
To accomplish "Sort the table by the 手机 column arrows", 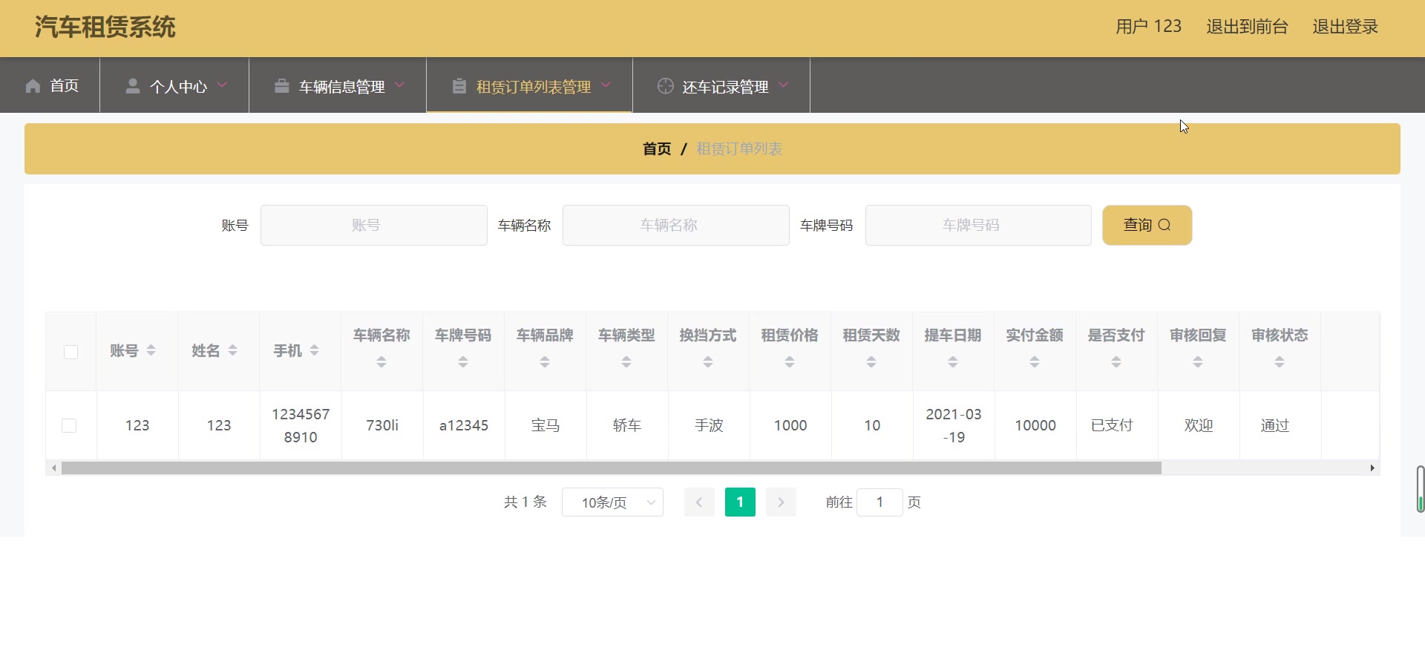I will click(315, 350).
